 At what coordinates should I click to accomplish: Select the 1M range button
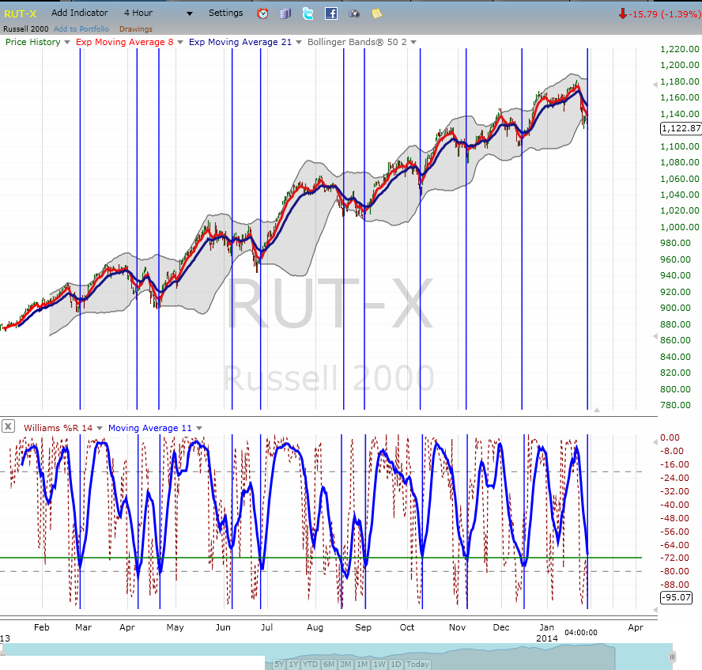(363, 664)
